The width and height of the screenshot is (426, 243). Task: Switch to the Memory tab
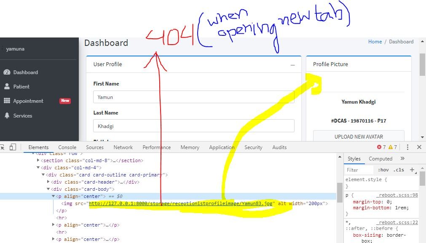190,147
